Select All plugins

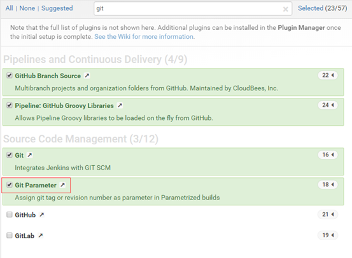pyautogui.click(x=9, y=8)
